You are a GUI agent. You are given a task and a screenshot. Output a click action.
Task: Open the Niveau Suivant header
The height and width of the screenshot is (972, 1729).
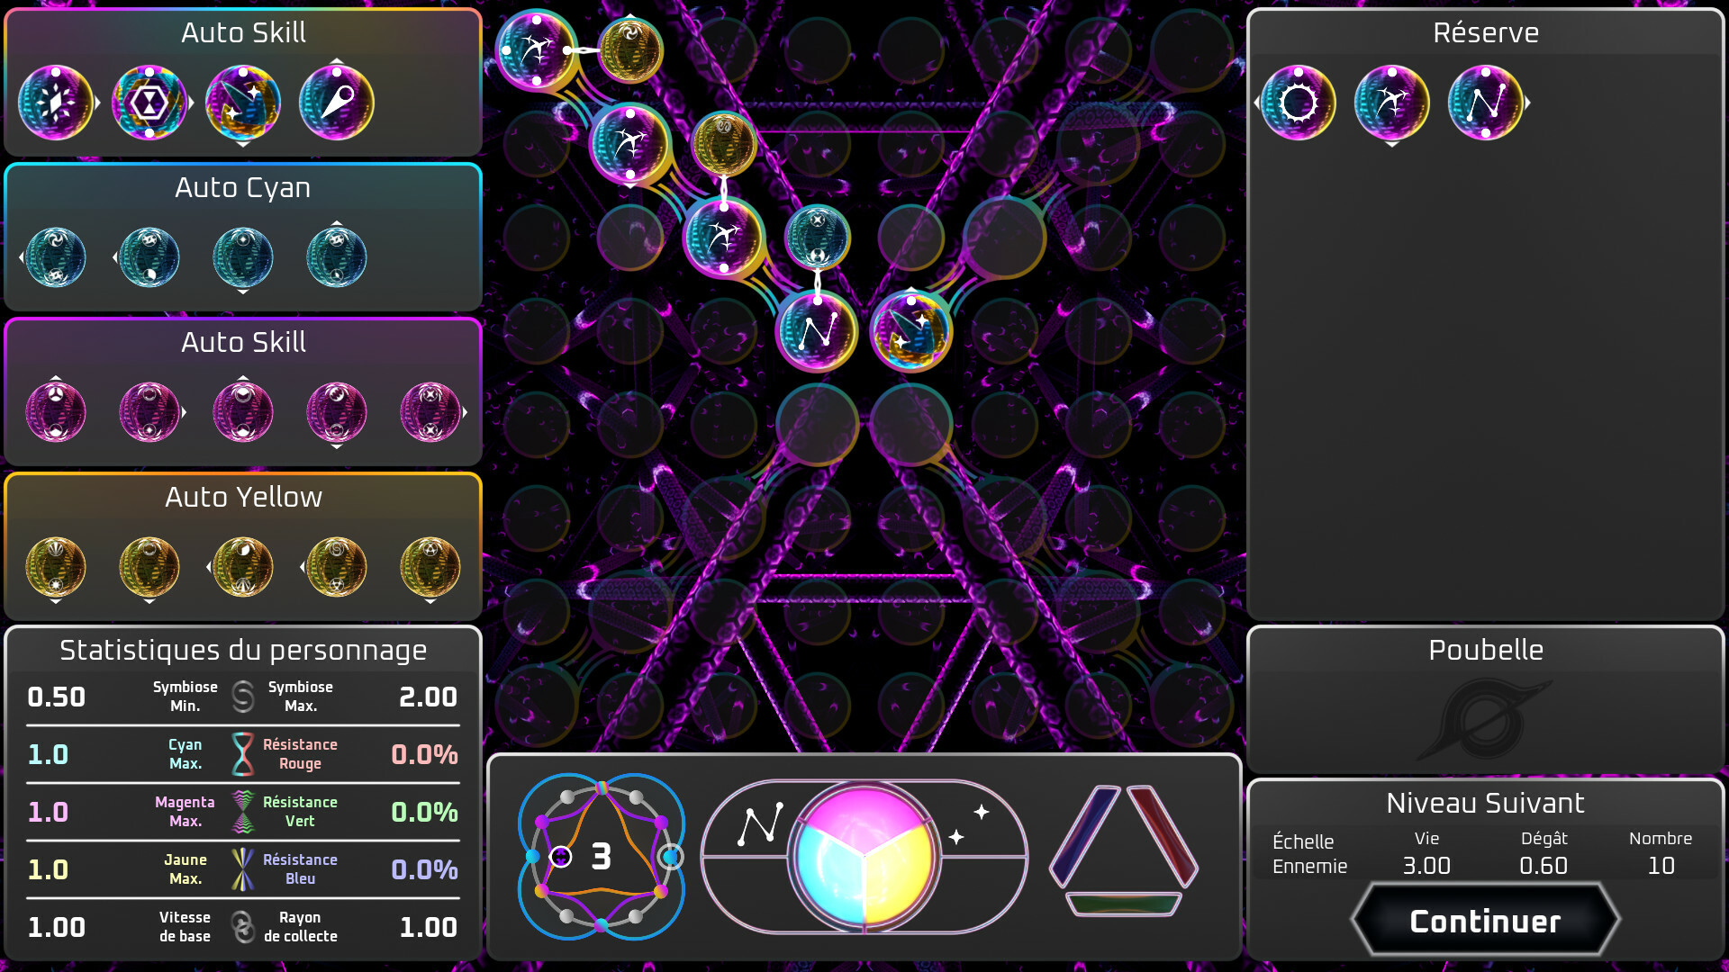[x=1486, y=803]
